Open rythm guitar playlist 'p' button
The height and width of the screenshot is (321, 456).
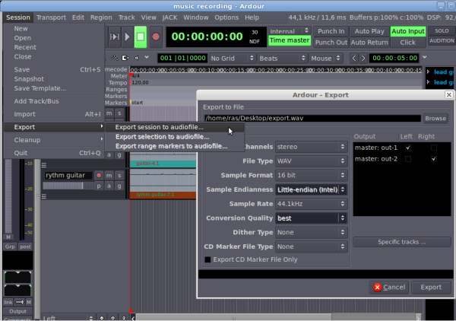click(x=99, y=186)
